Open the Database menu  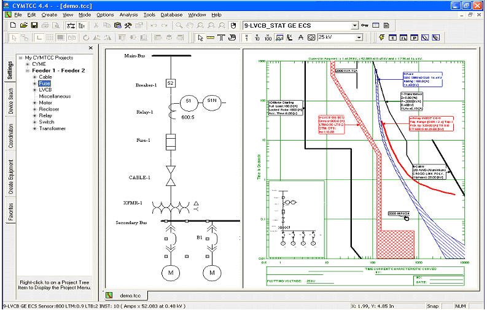[x=171, y=15]
